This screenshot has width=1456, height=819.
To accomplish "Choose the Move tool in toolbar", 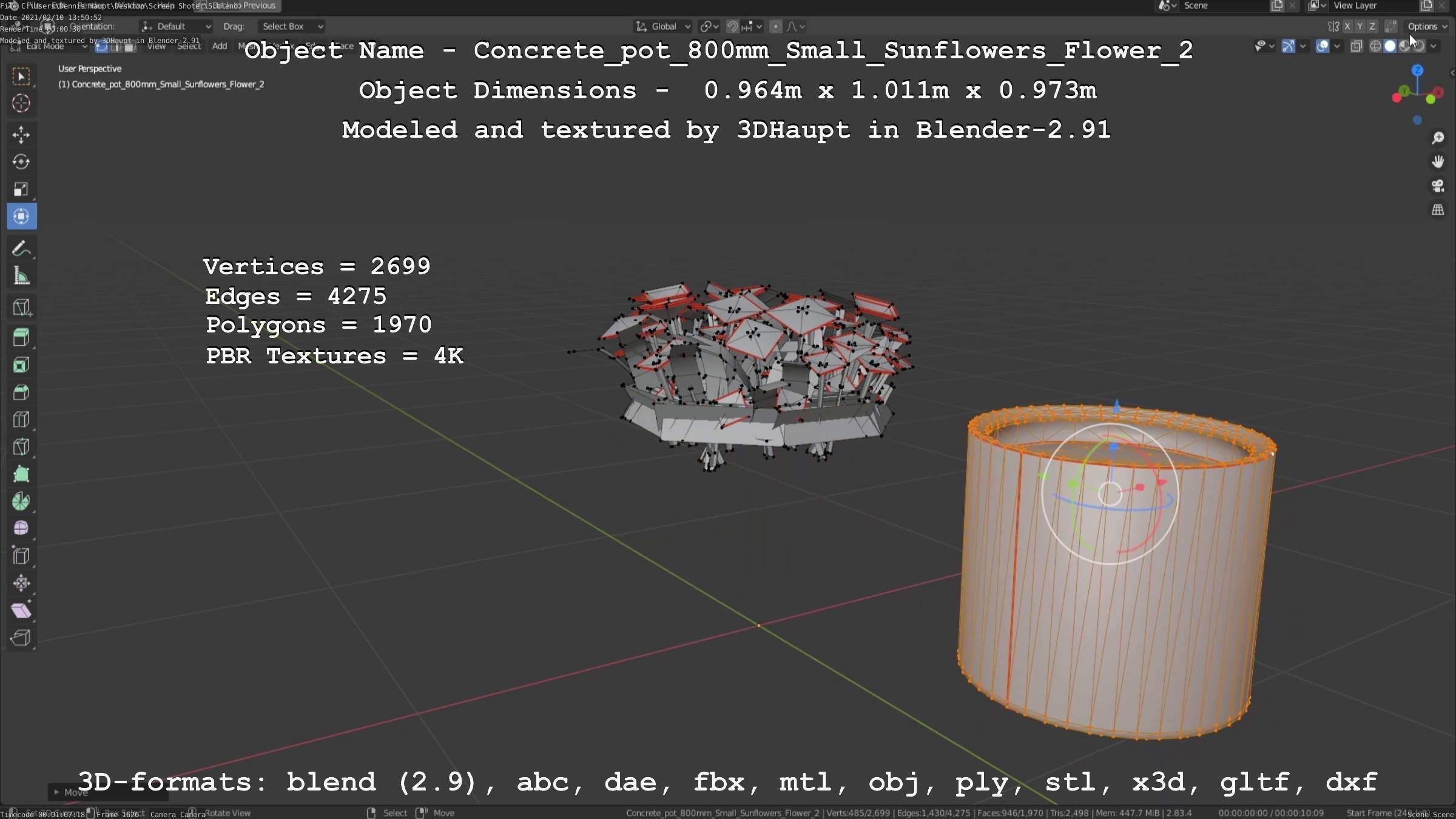I will click(x=21, y=135).
